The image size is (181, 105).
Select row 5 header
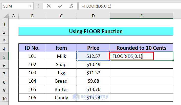(4, 56)
